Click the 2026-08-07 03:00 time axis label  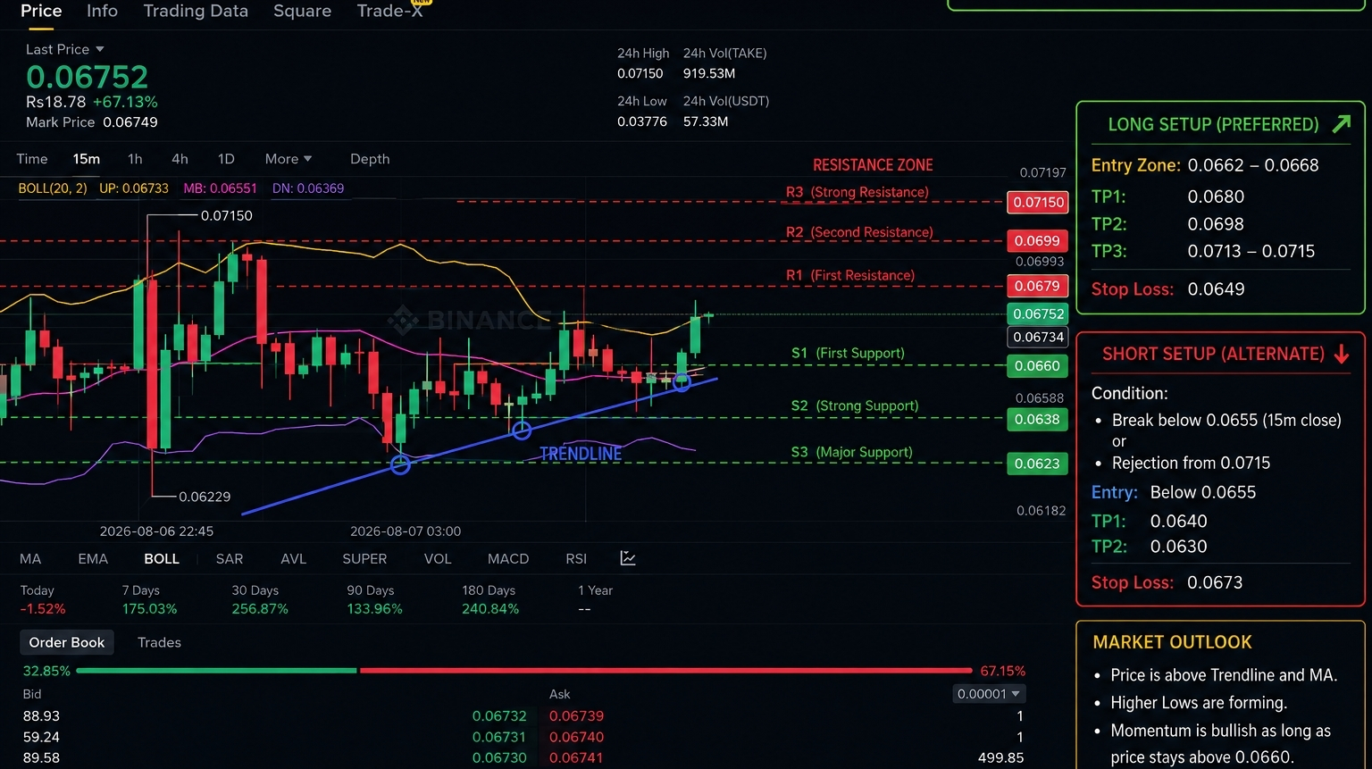point(406,531)
